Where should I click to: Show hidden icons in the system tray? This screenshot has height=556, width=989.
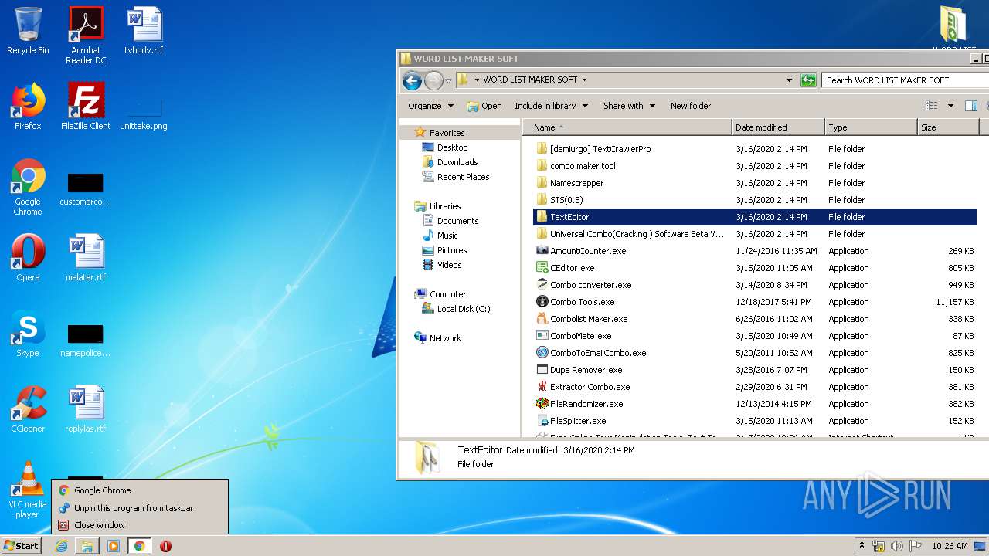[x=862, y=546]
